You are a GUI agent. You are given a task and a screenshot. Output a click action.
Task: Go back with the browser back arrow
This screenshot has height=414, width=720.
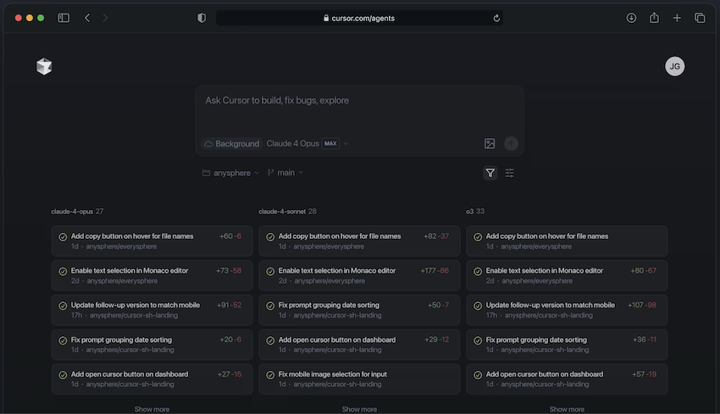[87, 18]
